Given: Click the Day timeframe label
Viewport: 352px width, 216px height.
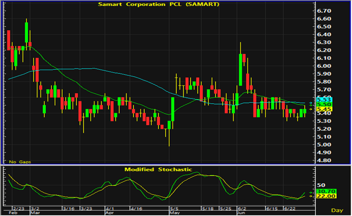Looking at the screenshot, I should (337, 211).
